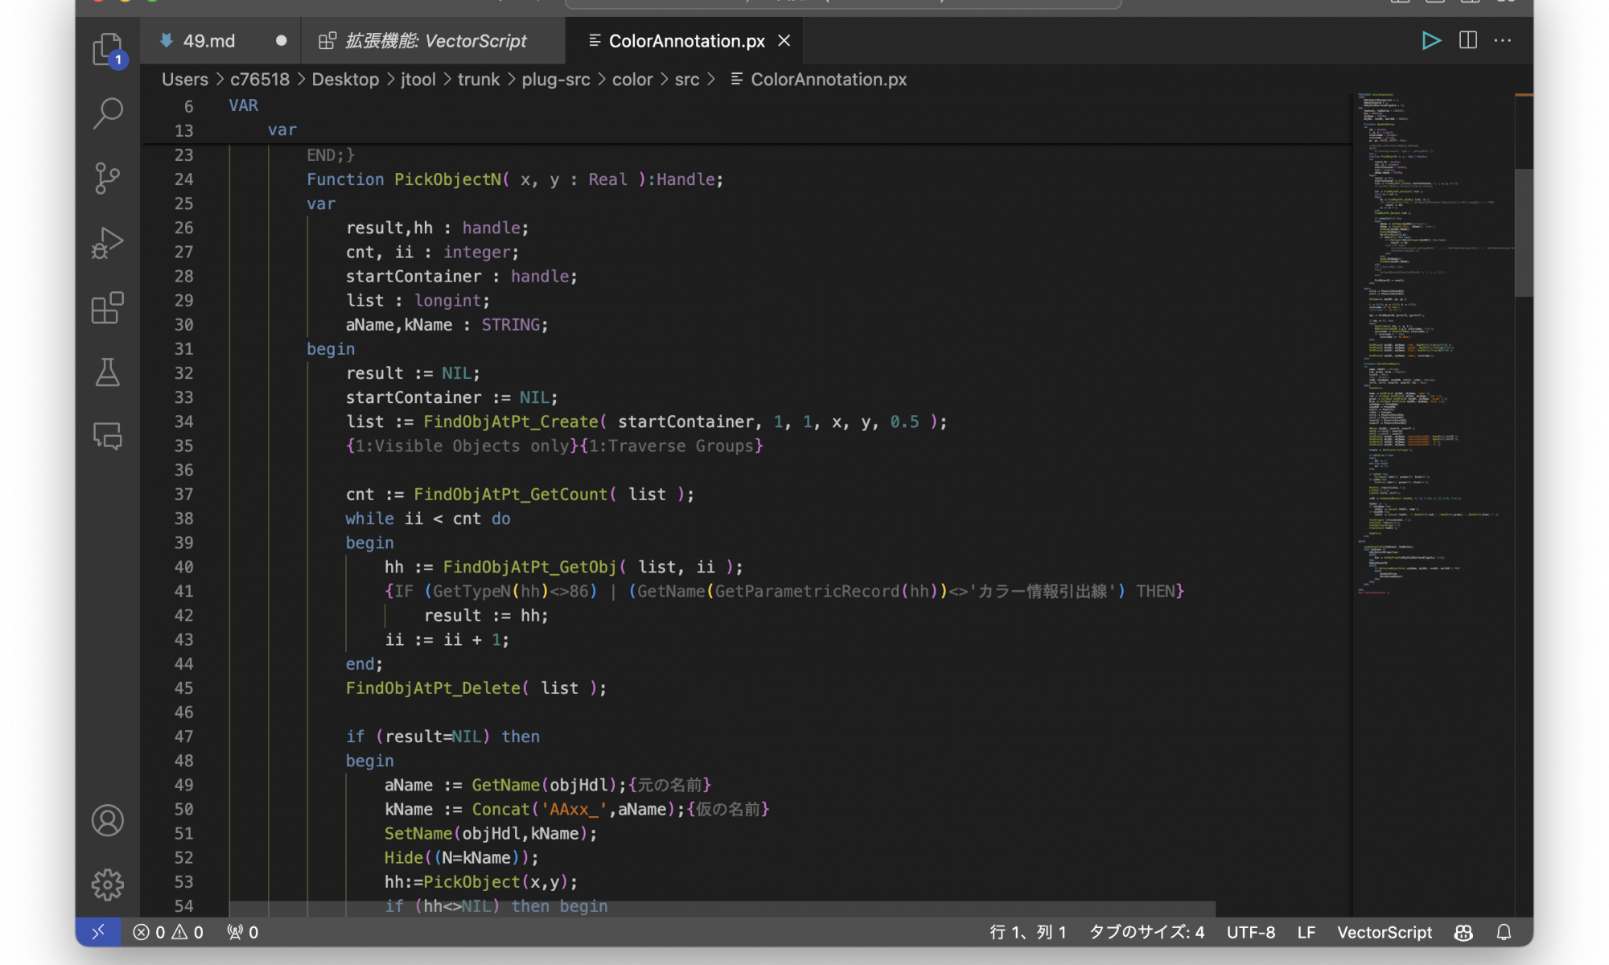Click c76518 in the breadcrumb path

(259, 80)
